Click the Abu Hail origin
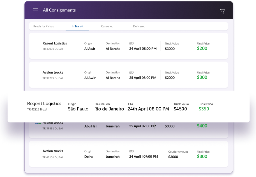The width and height of the screenshot is (256, 177). click(91, 126)
